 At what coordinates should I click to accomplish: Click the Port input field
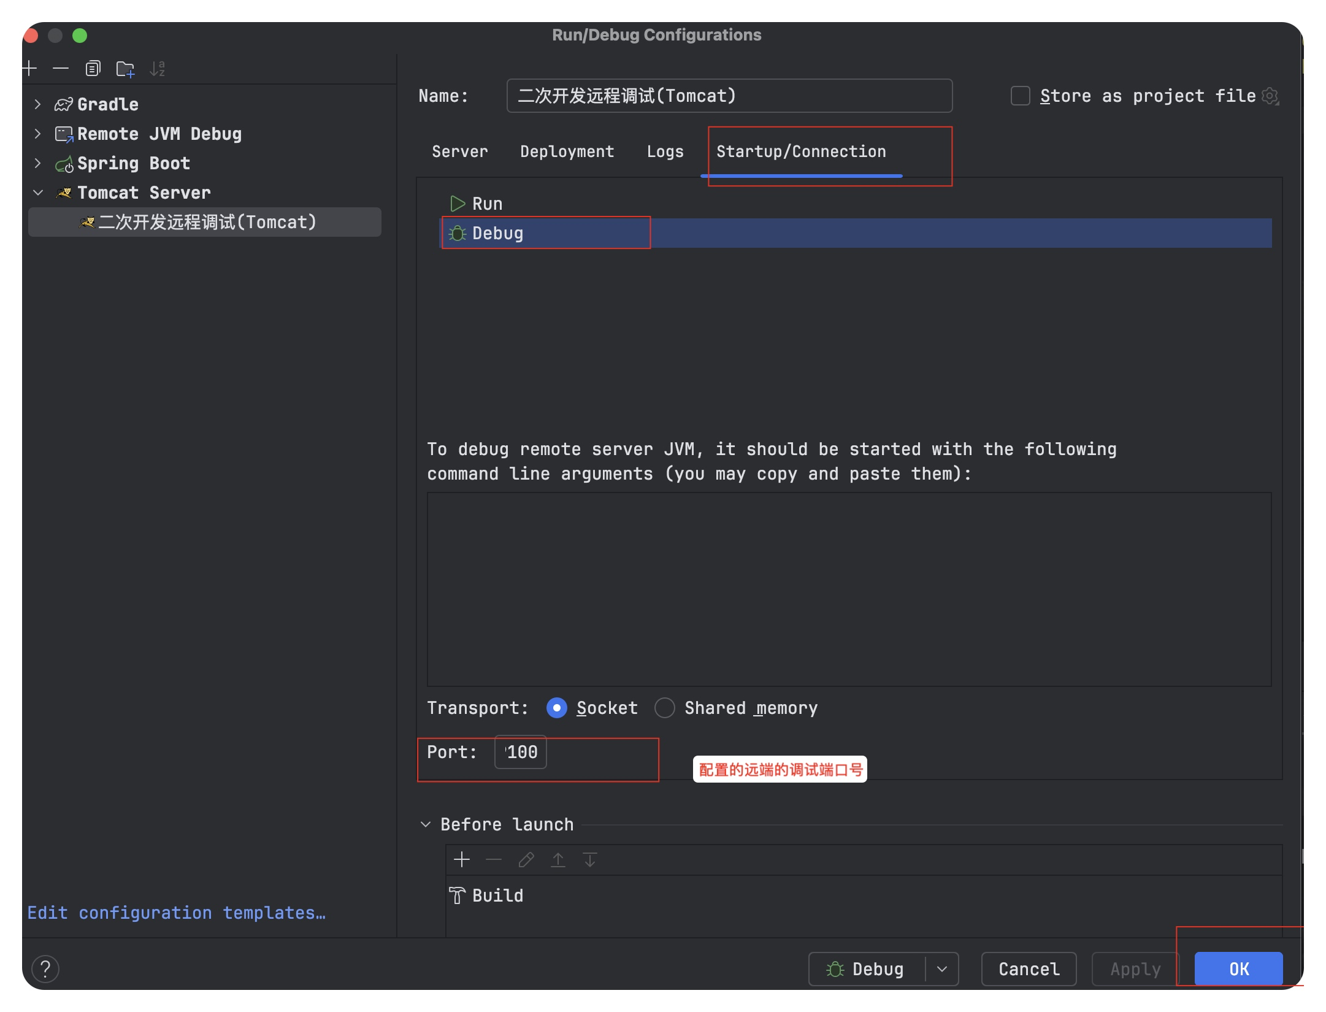(521, 752)
